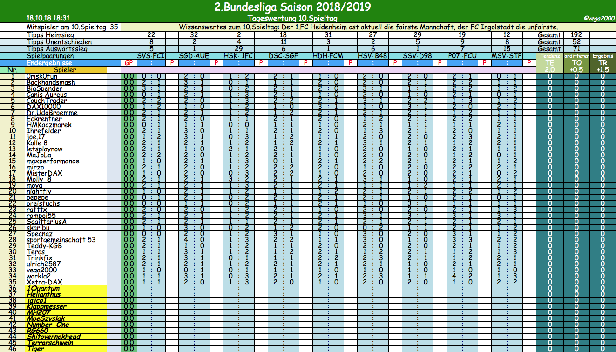Click the "Nr." column header
616x352 pixels.
13,70
